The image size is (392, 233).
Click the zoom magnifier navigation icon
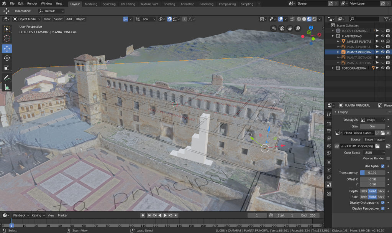point(298,28)
